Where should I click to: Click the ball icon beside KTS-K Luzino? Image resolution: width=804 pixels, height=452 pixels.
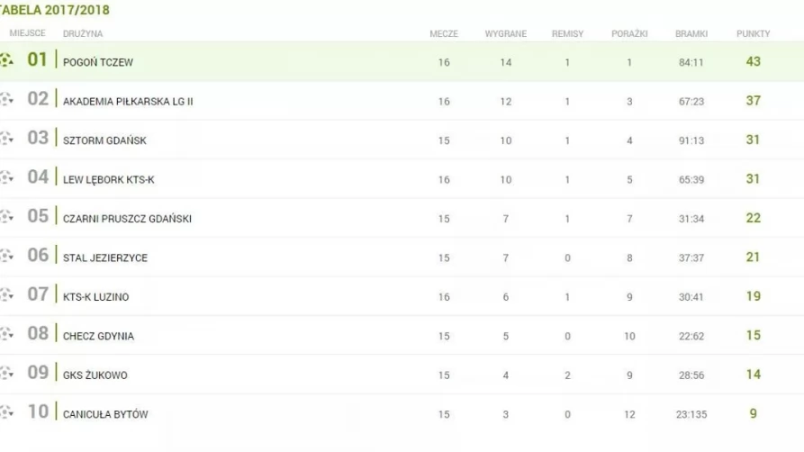[6, 295]
